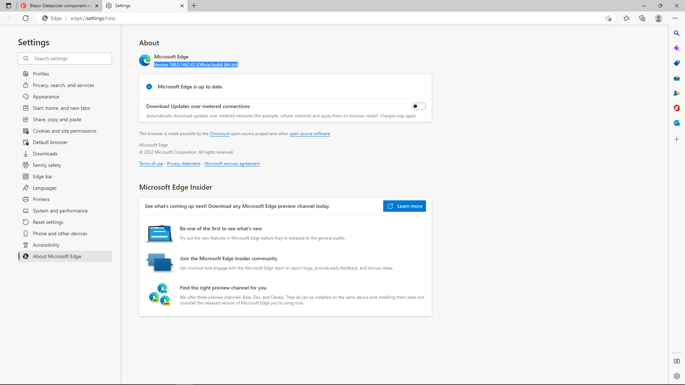Refresh the current page
The width and height of the screenshot is (685, 385).
tap(26, 18)
